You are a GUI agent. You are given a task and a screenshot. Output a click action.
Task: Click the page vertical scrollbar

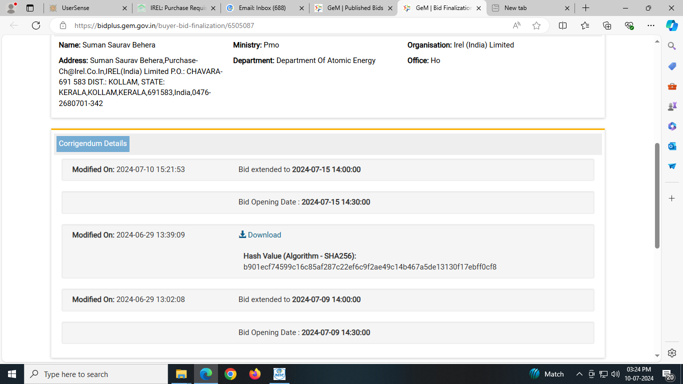(657, 195)
